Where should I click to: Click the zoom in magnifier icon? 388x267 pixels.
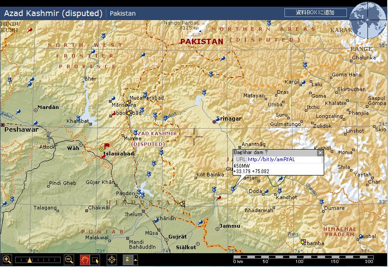[x=7, y=259]
